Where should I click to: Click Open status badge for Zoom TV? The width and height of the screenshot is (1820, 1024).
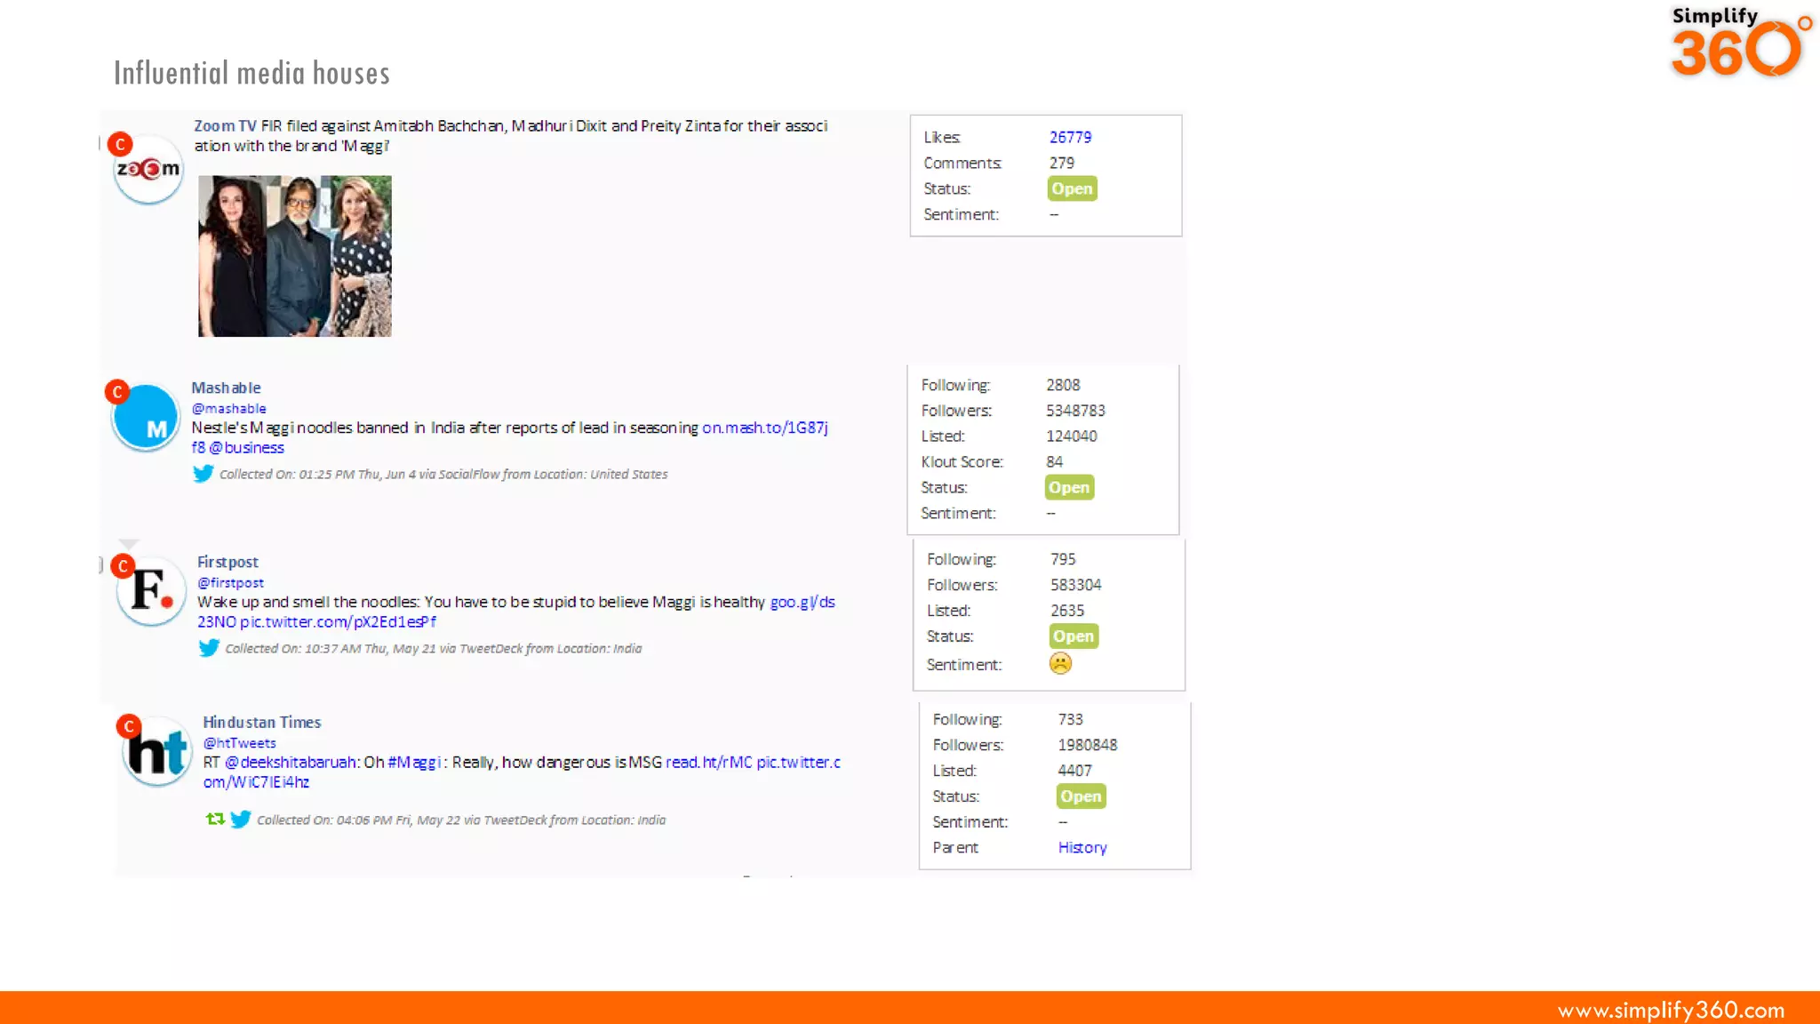click(x=1072, y=188)
